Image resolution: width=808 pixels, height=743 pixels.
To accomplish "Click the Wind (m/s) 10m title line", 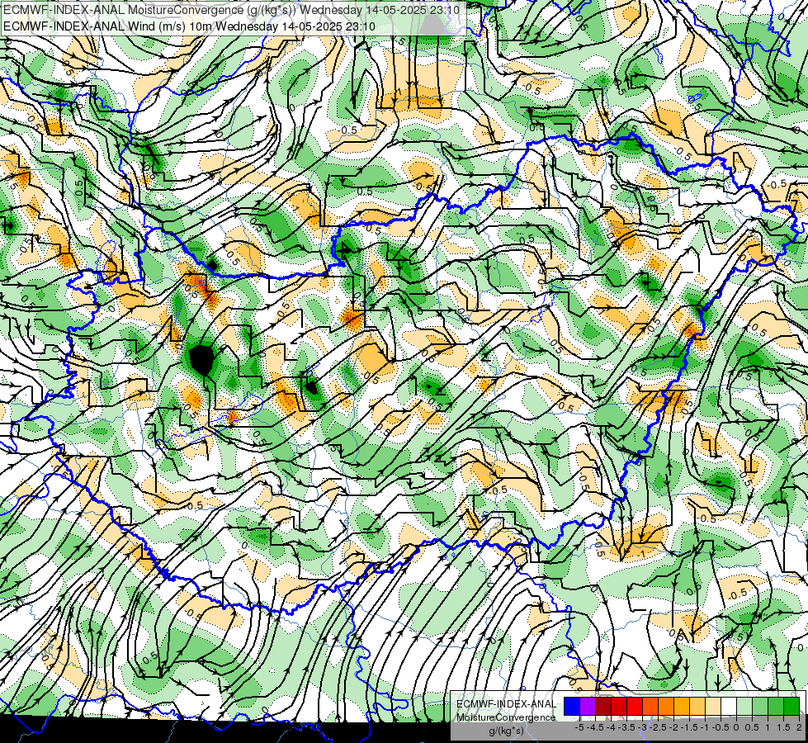I will pos(189,26).
